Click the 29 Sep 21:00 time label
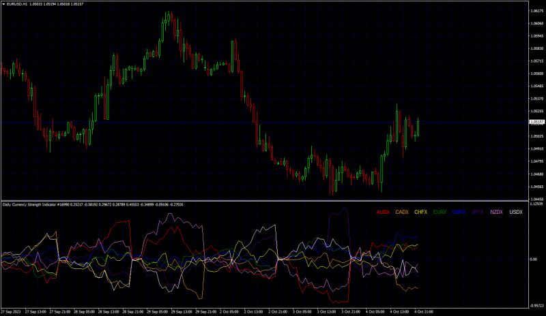This screenshot has width=546, height=316. (206, 312)
